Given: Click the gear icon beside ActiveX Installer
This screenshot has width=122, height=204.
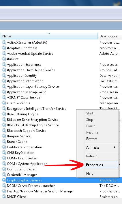Looking at the screenshot, I should (4, 43).
